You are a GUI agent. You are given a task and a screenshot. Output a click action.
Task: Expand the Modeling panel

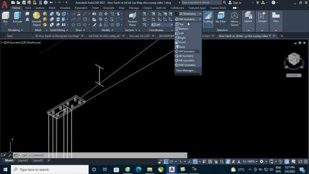pyautogui.click(x=15, y=30)
